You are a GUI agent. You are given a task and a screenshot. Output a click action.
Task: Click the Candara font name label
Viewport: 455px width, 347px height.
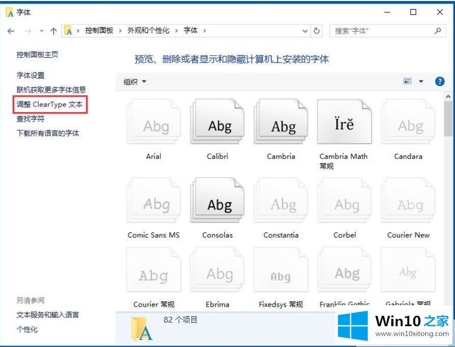click(x=408, y=156)
